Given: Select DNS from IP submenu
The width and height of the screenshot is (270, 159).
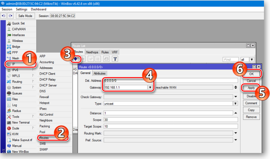Looking at the screenshot, I should [x=55, y=91].
